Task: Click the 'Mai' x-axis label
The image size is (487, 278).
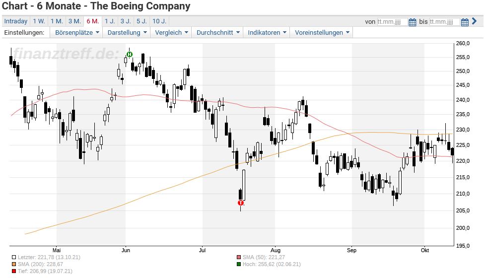Action: (57, 250)
